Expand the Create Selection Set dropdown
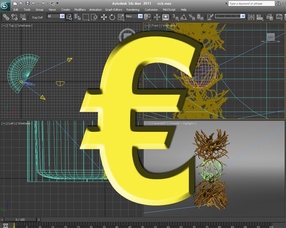The width and height of the screenshot is (286, 228). coord(243,16)
